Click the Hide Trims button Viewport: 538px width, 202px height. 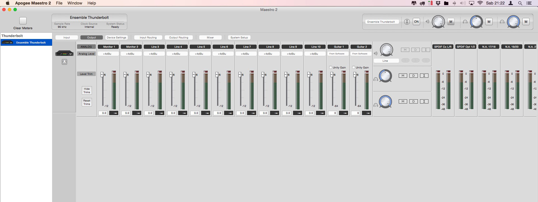pos(87,91)
